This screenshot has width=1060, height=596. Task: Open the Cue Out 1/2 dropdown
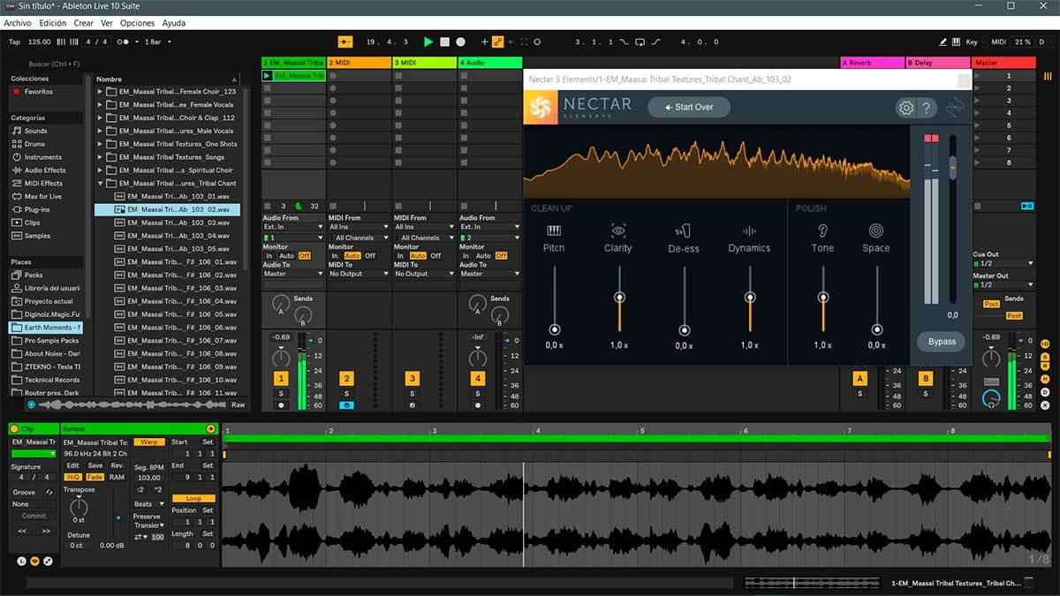coord(1003,263)
